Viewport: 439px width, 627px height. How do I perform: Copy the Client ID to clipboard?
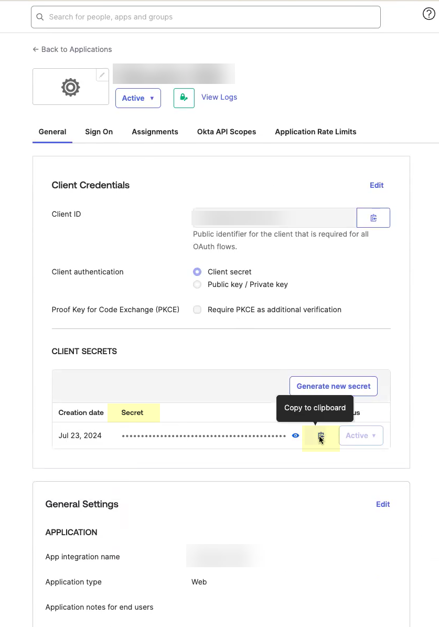[373, 218]
